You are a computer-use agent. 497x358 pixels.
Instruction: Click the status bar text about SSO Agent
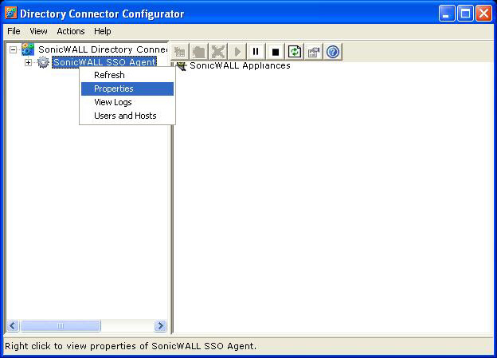click(x=131, y=346)
